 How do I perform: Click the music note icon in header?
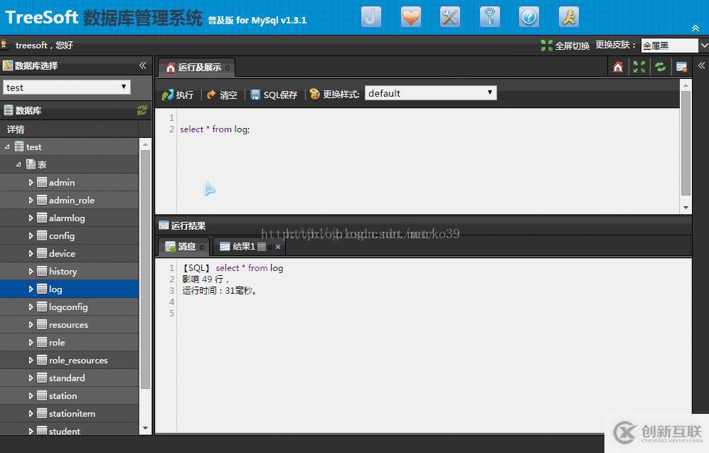pyautogui.click(x=371, y=17)
